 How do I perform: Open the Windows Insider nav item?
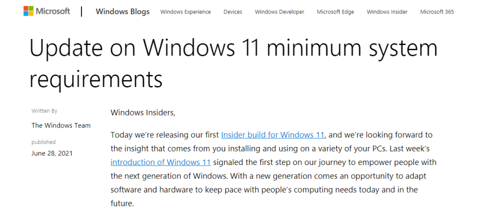point(387,12)
